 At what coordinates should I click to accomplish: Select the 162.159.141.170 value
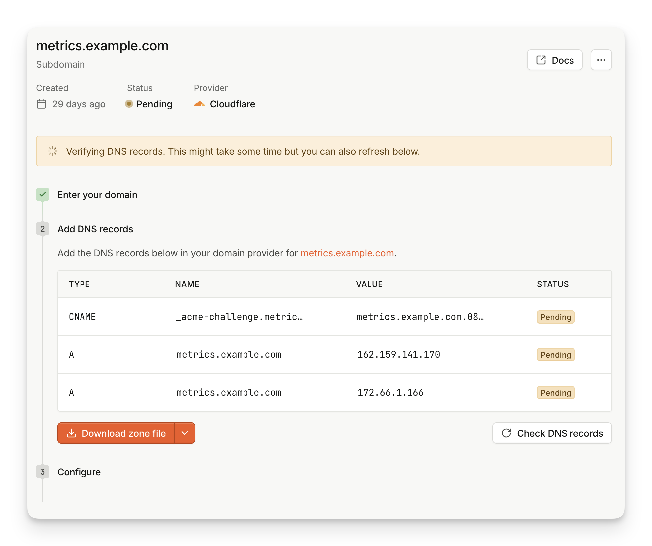tap(399, 354)
